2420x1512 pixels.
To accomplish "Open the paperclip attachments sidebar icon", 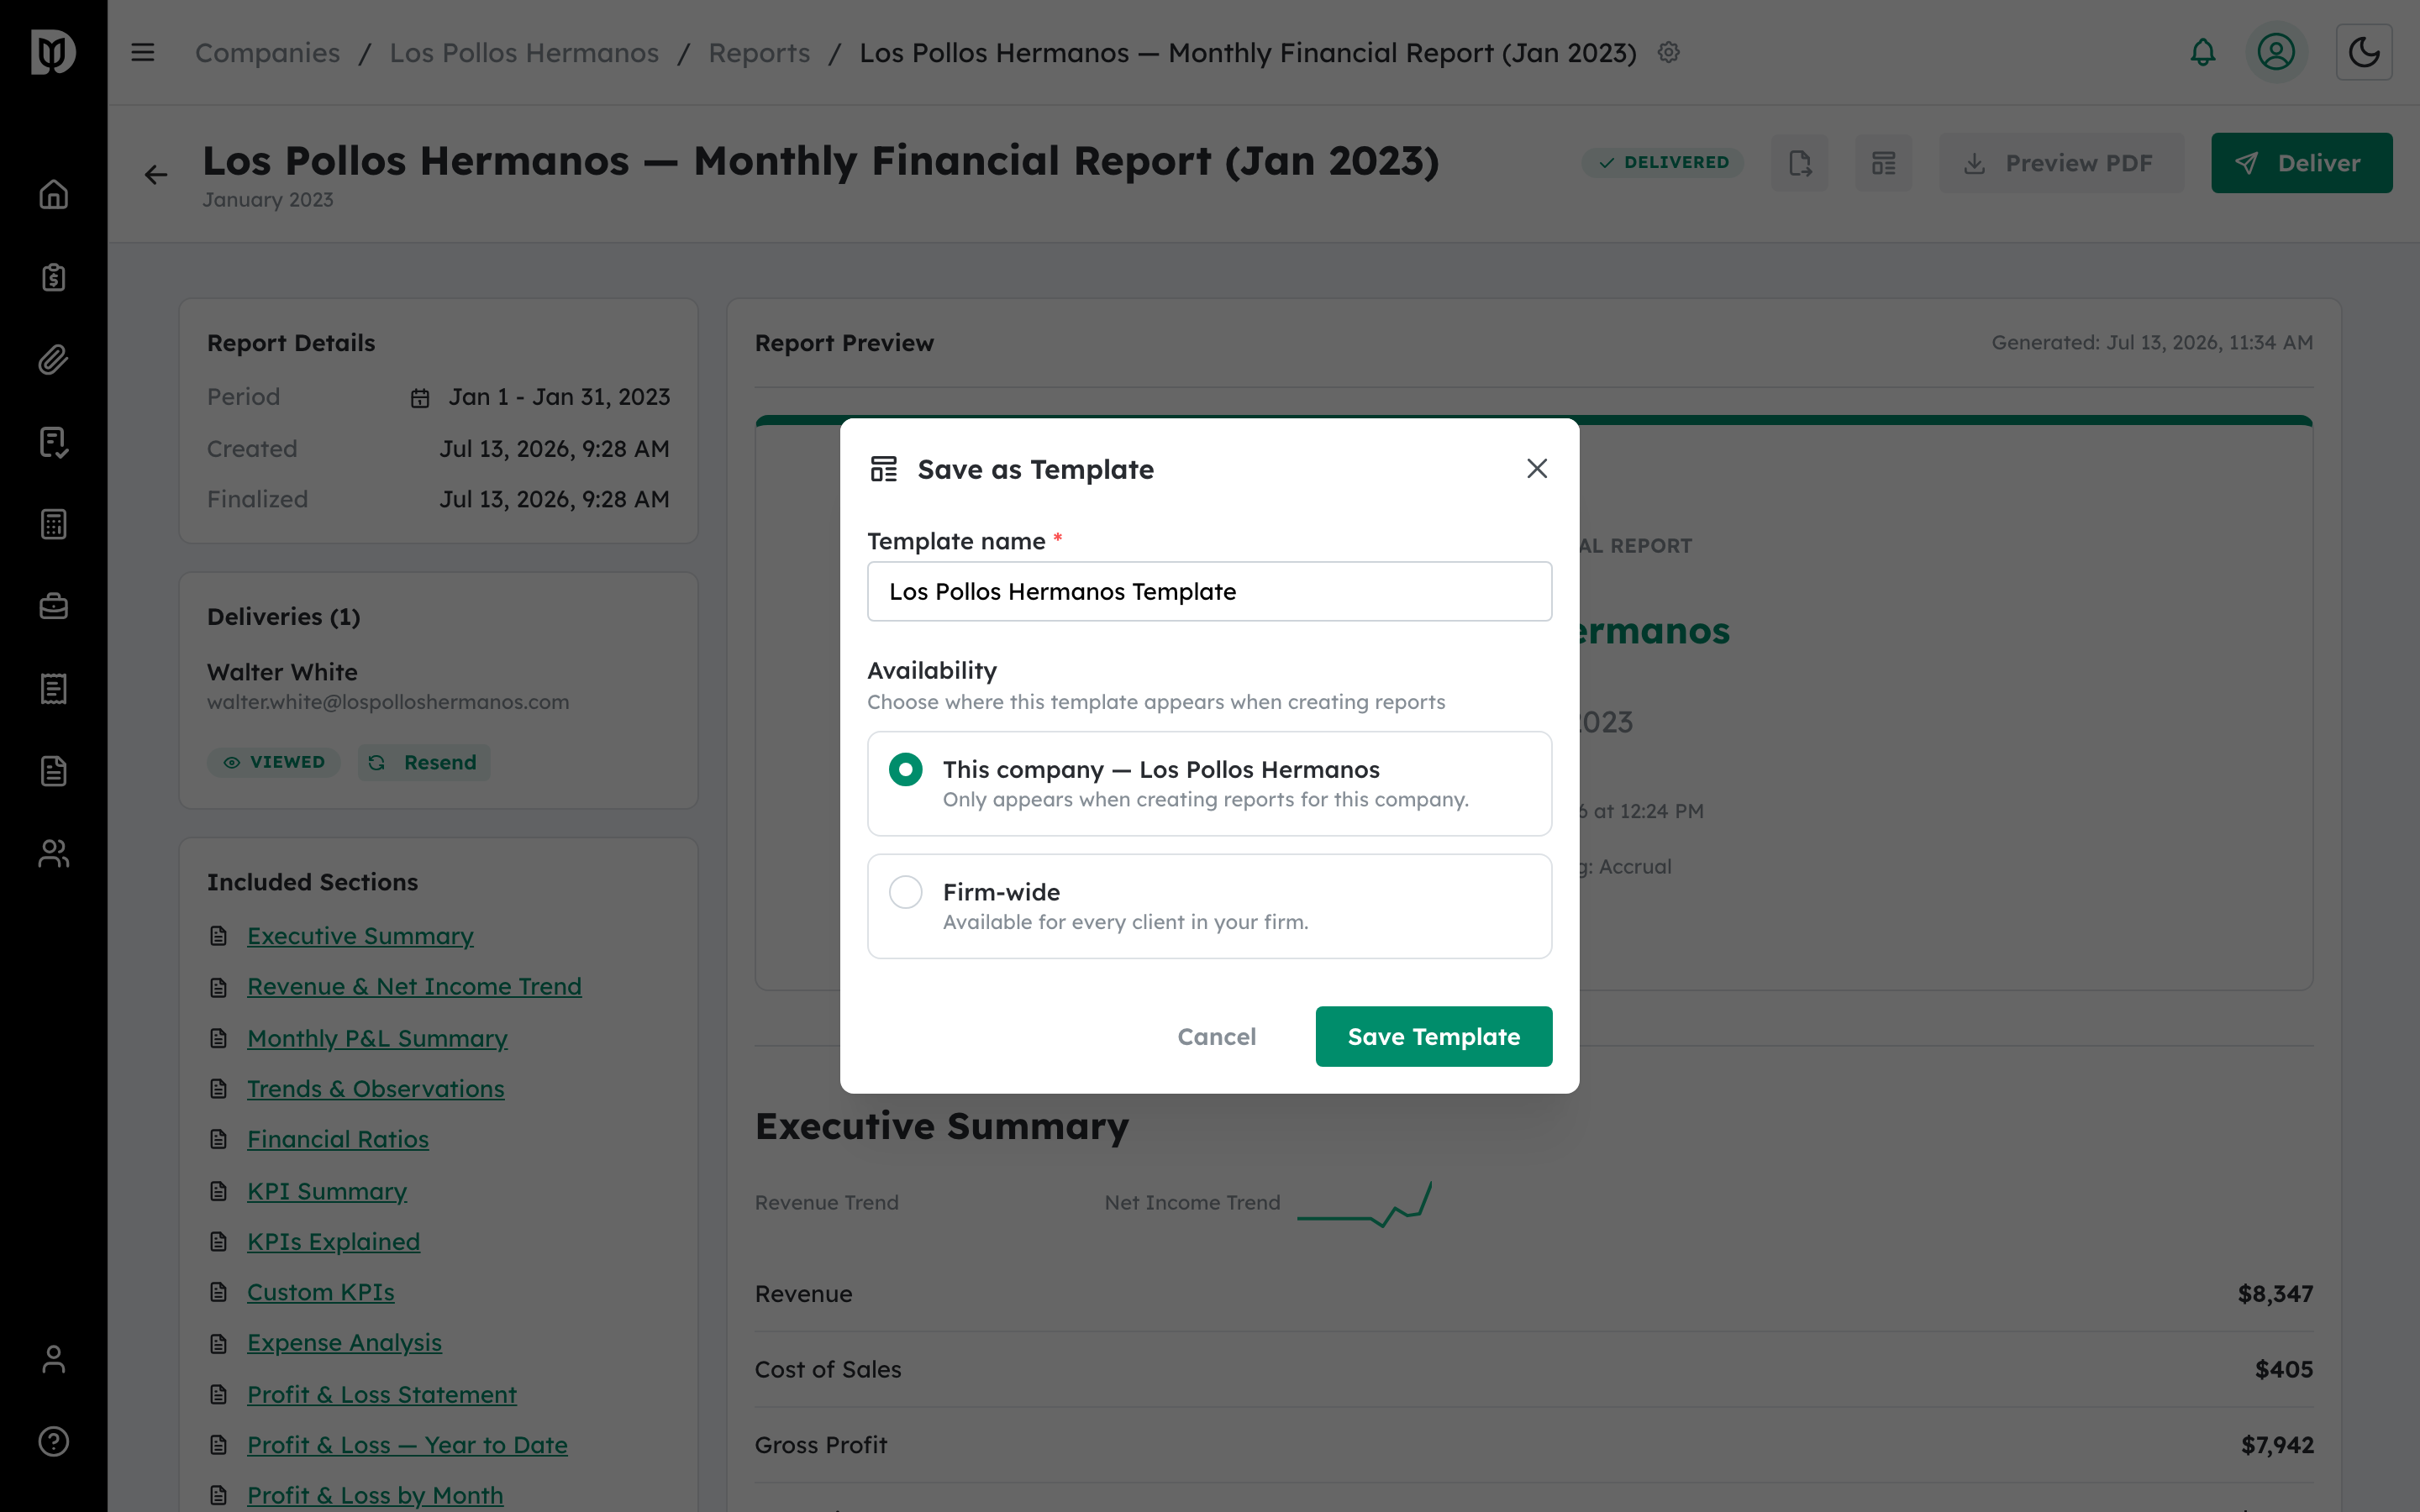I will click(53, 359).
